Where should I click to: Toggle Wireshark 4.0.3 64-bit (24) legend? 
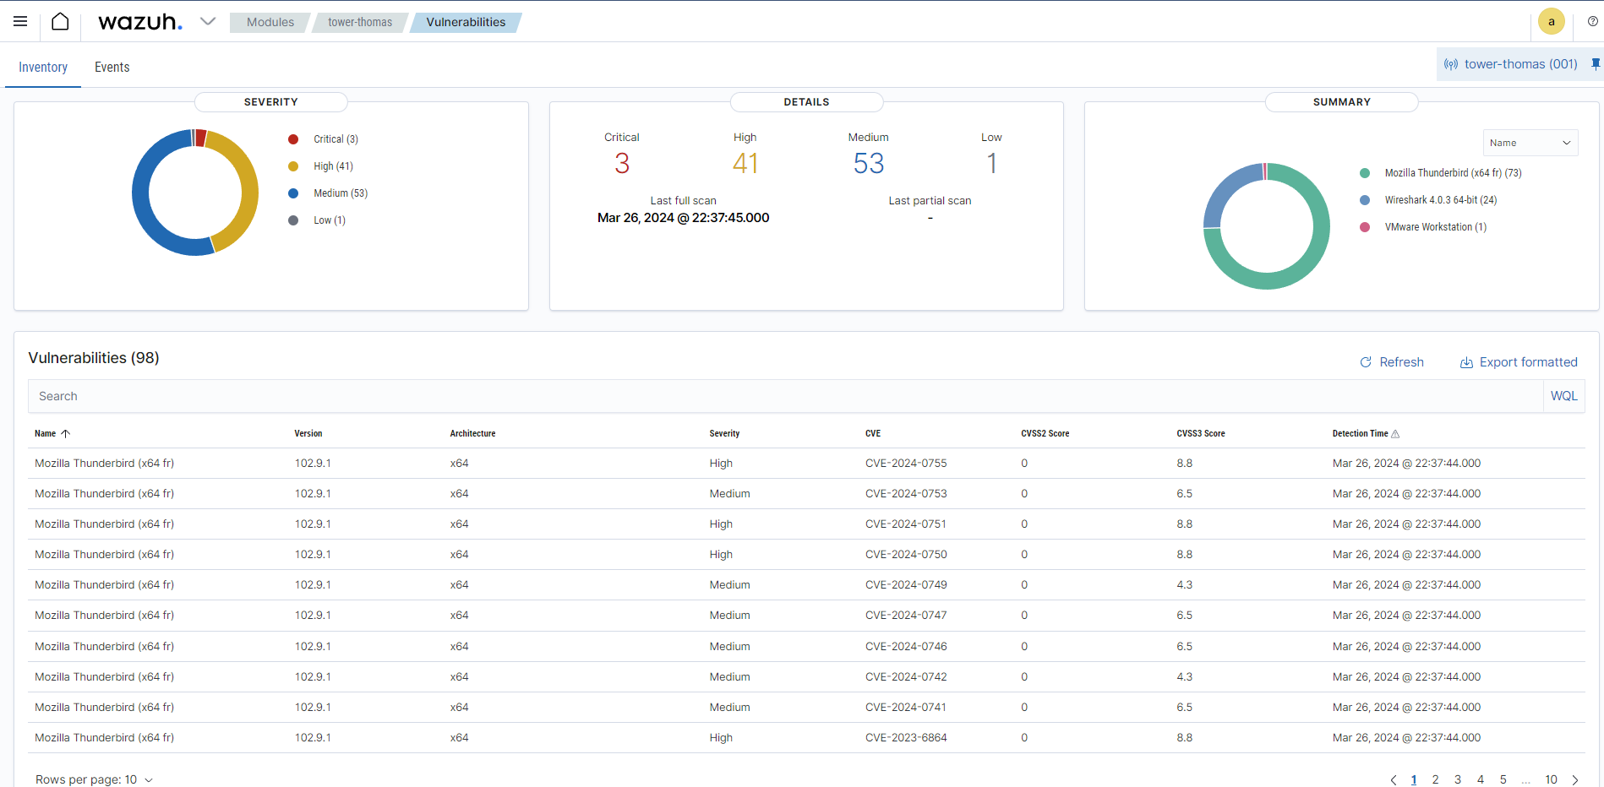coord(1428,200)
